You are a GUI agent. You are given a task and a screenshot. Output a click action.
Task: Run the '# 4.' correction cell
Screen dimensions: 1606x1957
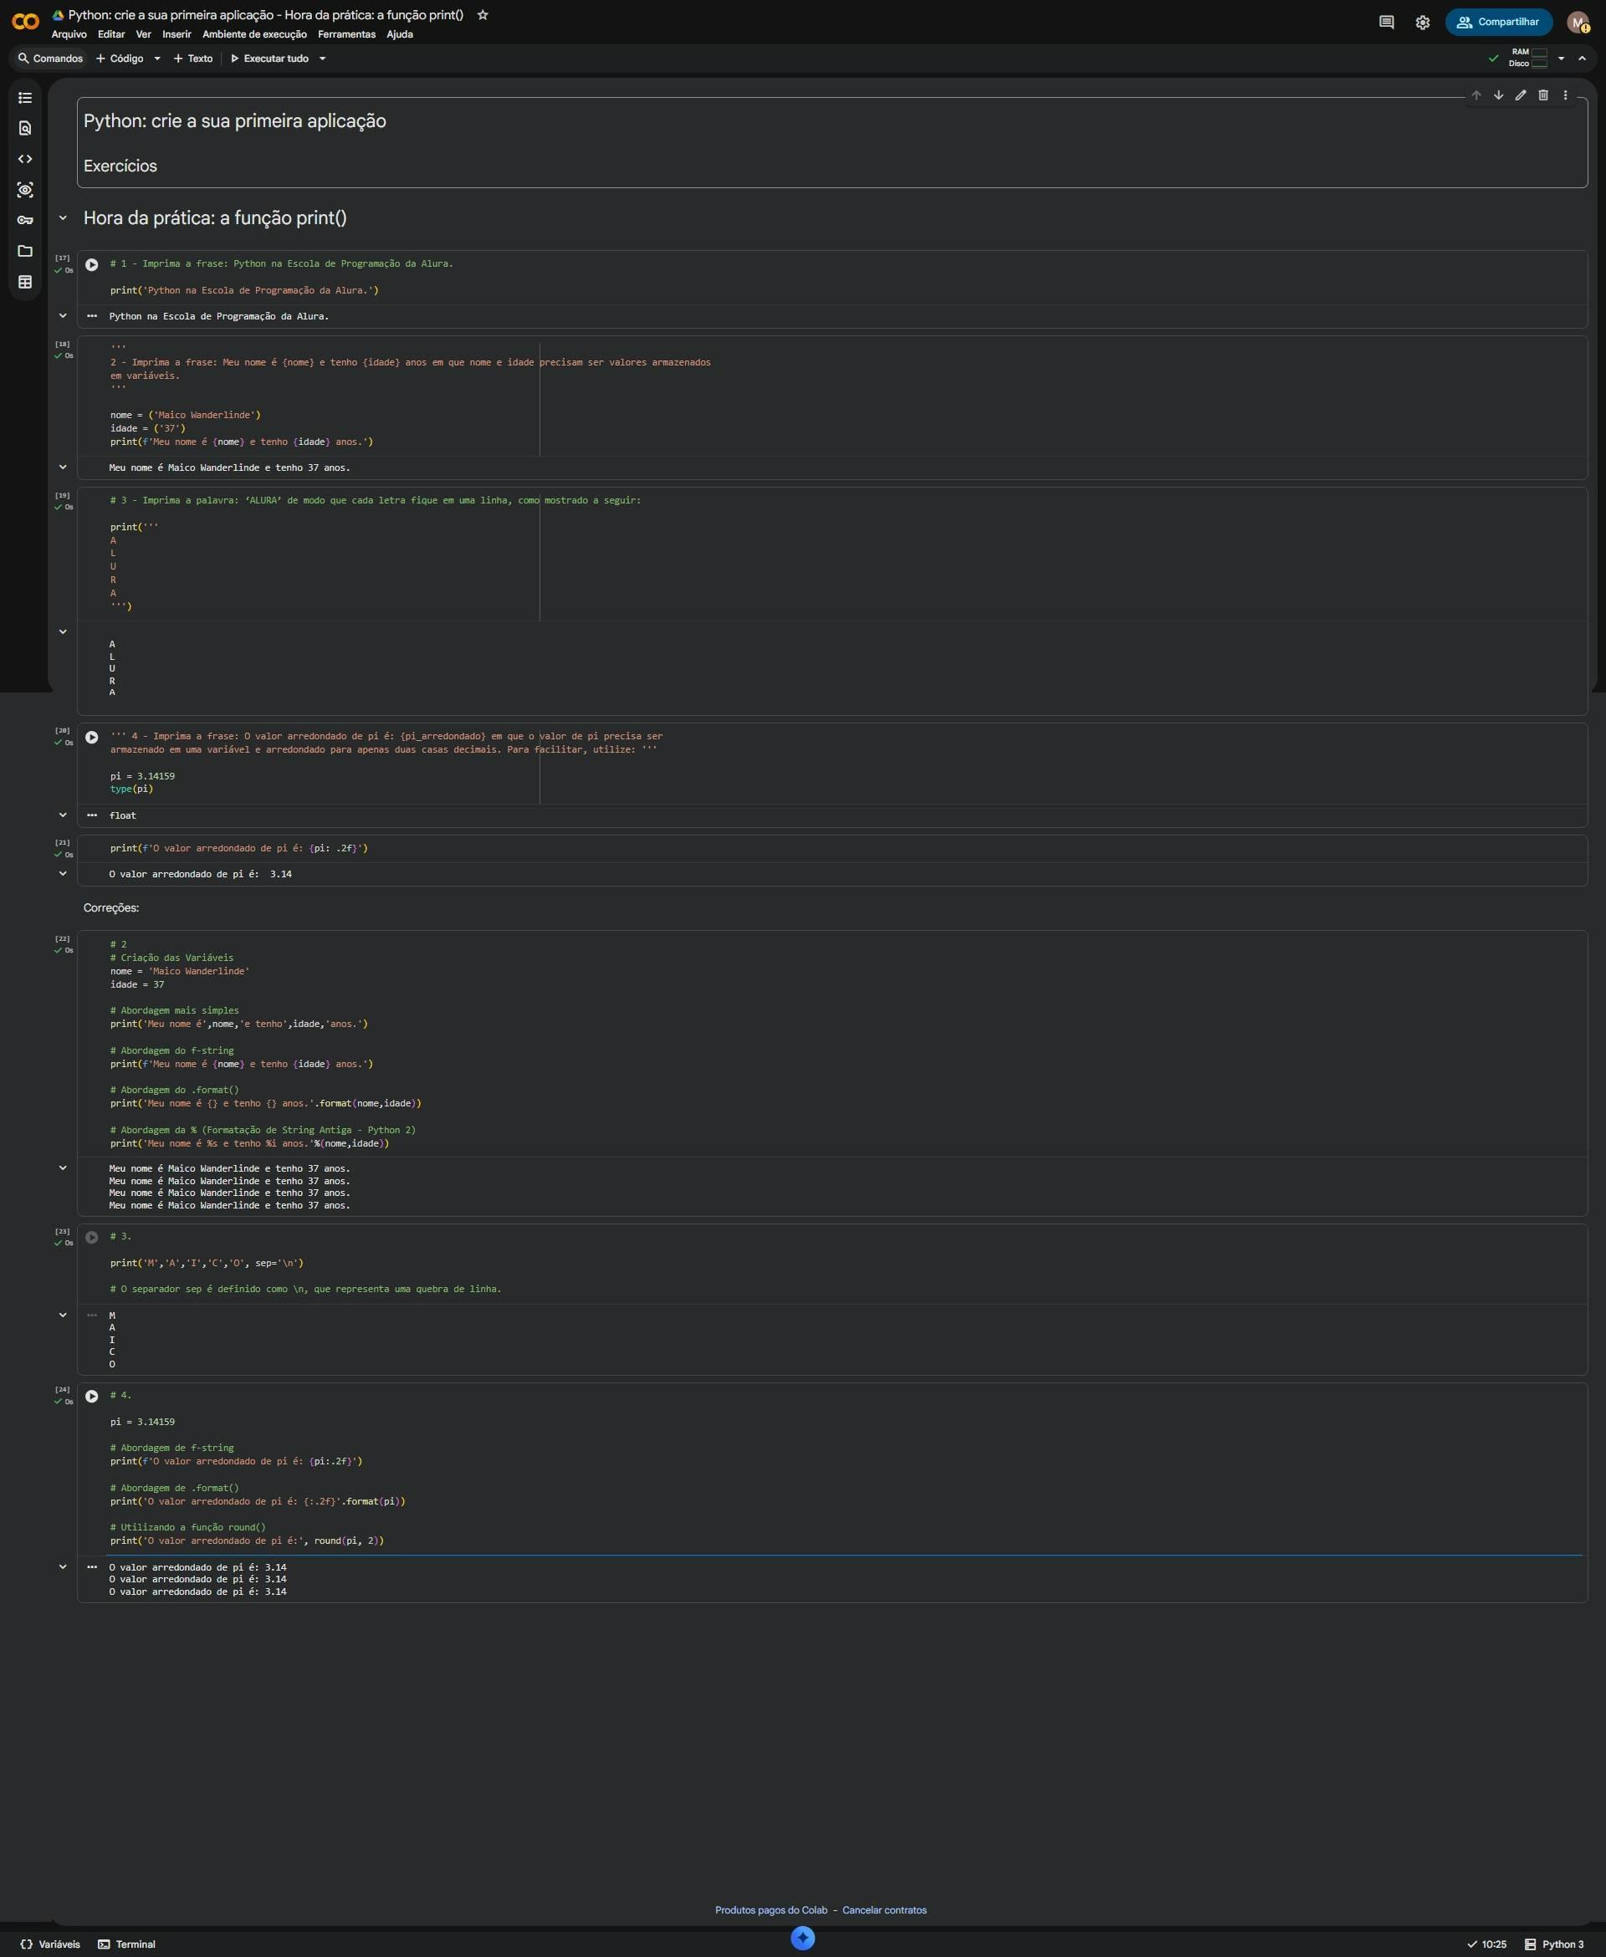(91, 1397)
